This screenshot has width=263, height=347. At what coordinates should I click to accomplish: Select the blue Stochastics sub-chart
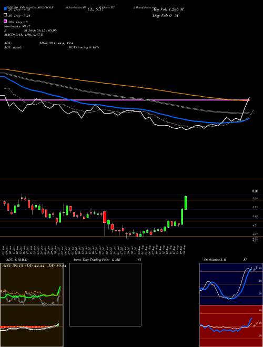[x=231, y=284]
